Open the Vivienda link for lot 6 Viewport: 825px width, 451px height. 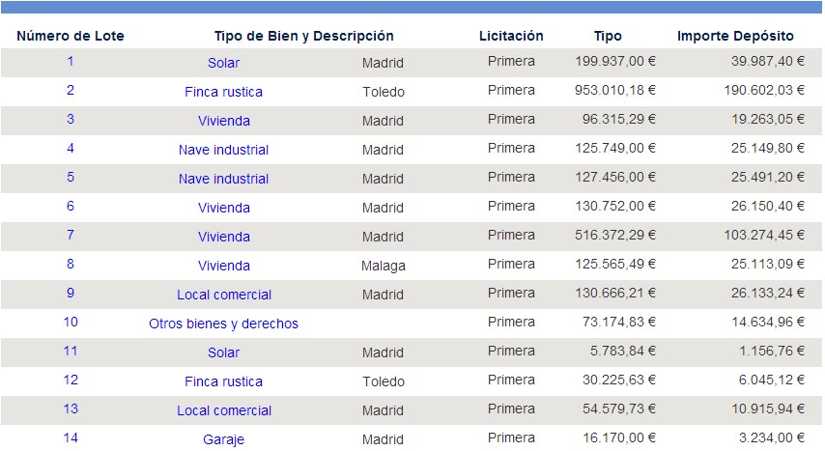(x=223, y=208)
